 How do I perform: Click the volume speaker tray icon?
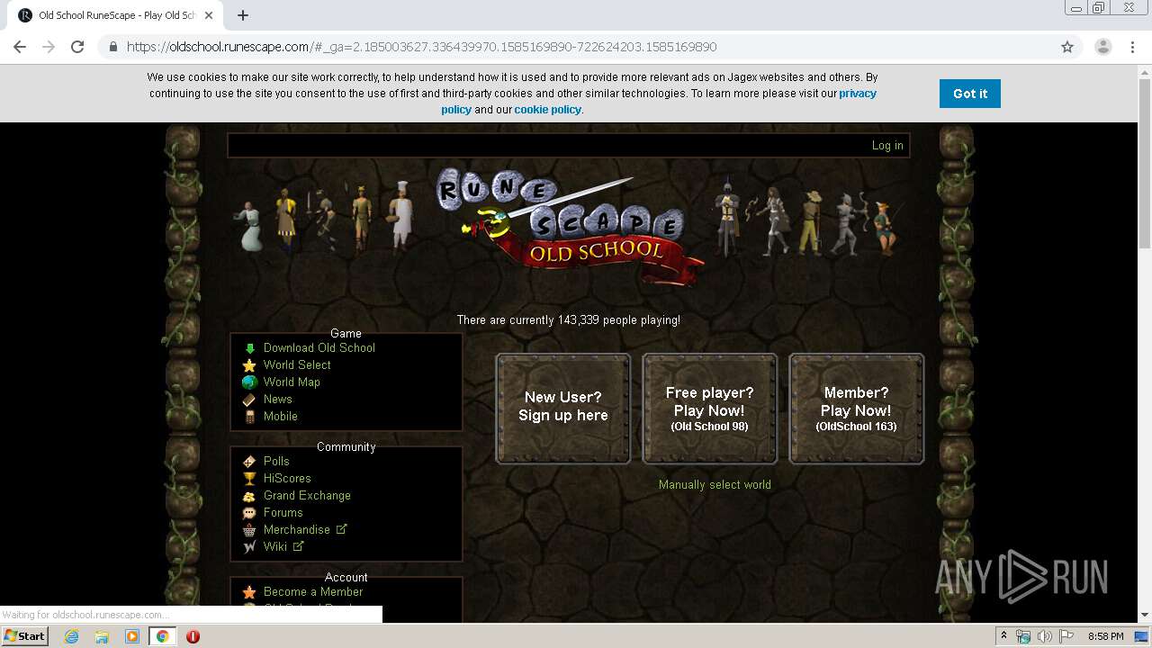click(x=1045, y=636)
